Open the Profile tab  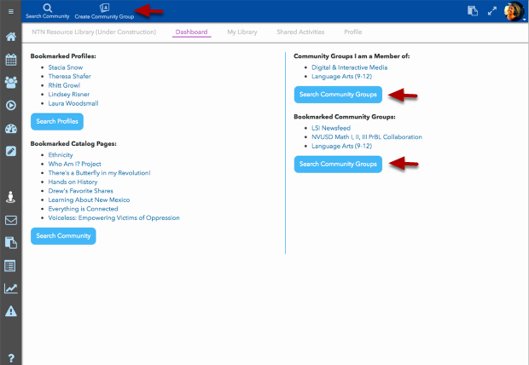353,32
